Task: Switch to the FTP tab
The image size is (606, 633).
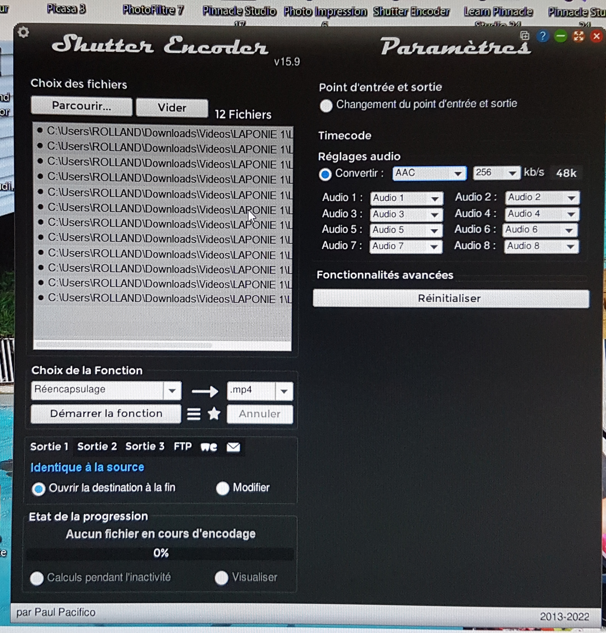Action: (183, 447)
